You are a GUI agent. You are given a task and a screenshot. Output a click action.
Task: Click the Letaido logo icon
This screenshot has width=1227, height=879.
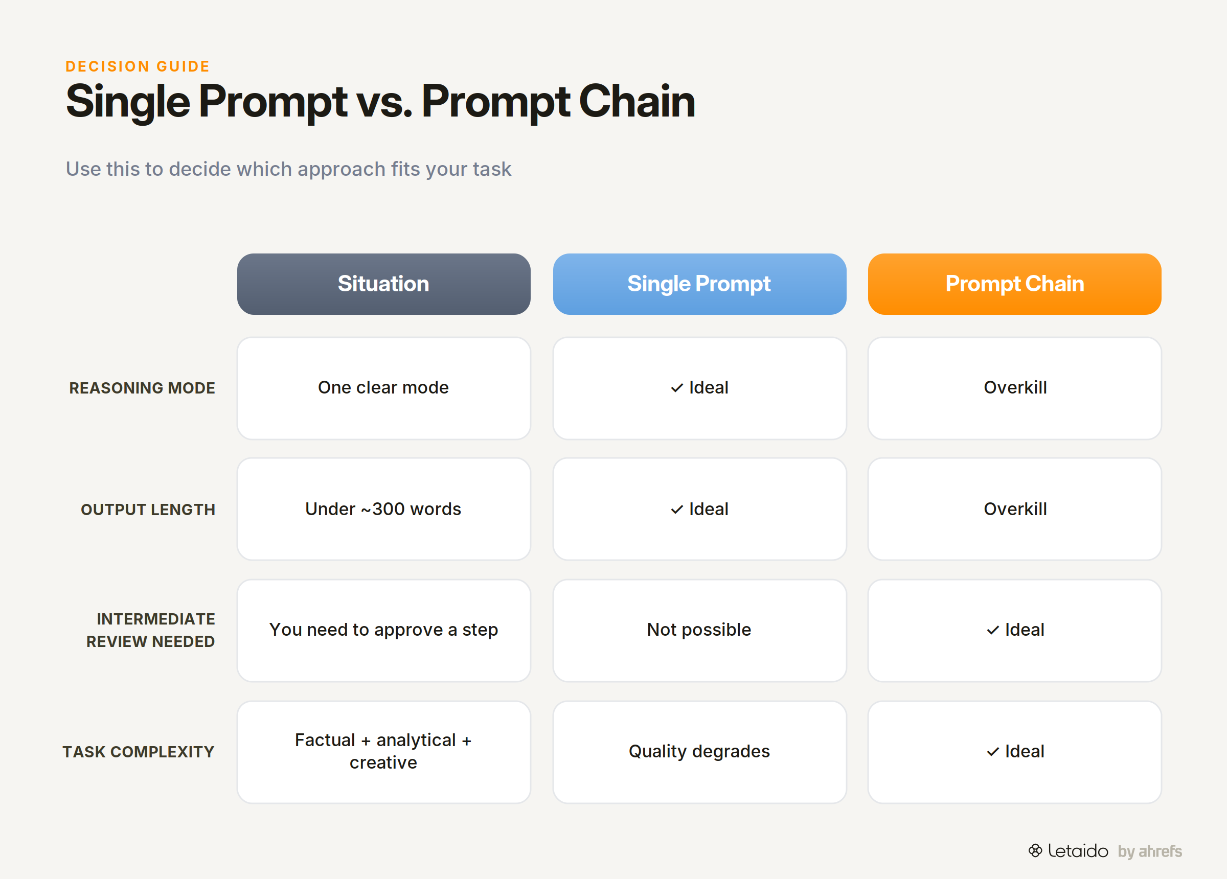click(1035, 850)
